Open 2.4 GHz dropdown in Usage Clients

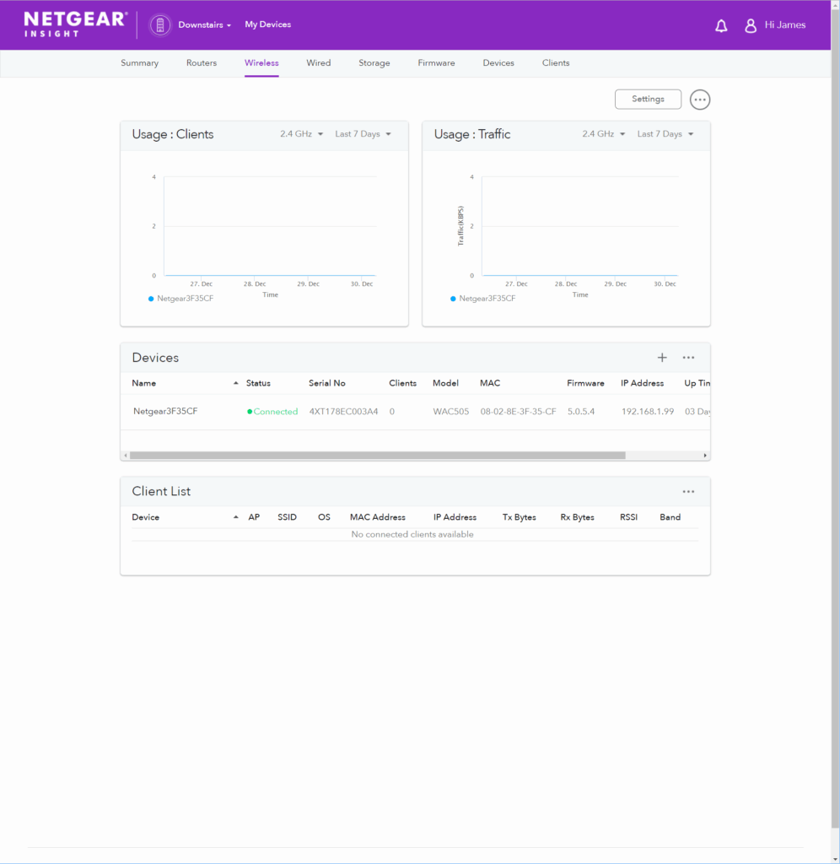tap(301, 134)
